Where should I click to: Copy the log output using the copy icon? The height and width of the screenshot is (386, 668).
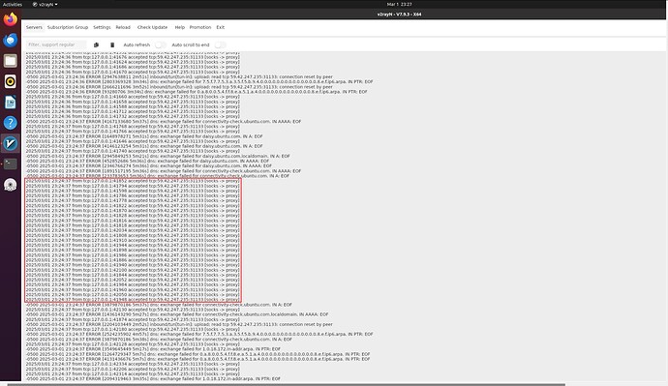[96, 45]
